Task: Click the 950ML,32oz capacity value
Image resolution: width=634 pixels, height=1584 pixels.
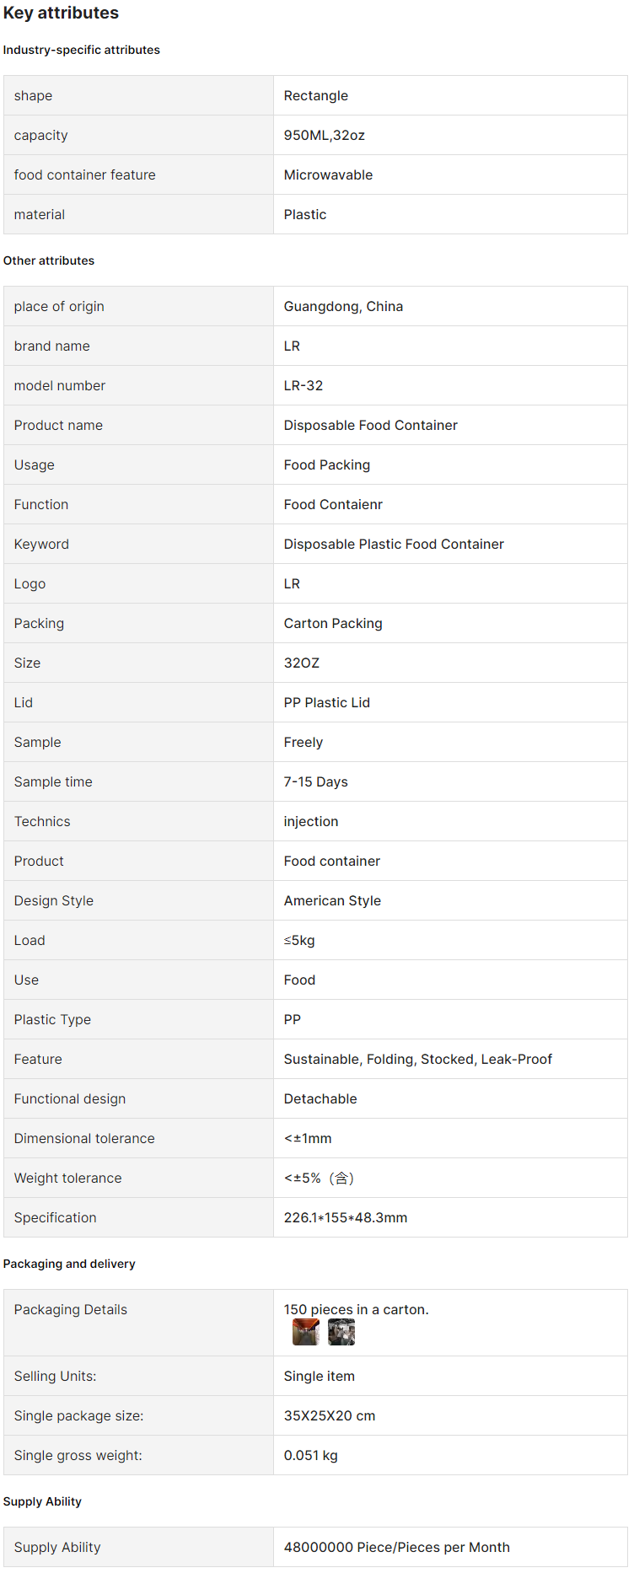Action: pos(325,135)
